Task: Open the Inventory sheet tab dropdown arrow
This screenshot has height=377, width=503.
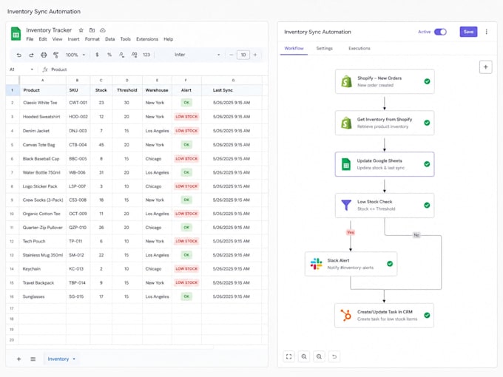Action: (x=74, y=359)
